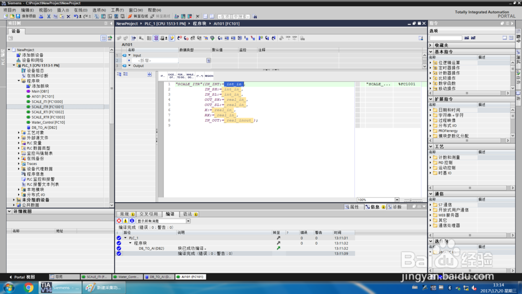Toggle the error messages filter icon
522x294 pixels.
pos(119,221)
